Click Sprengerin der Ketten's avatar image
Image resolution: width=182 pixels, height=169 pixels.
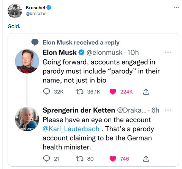27,119
